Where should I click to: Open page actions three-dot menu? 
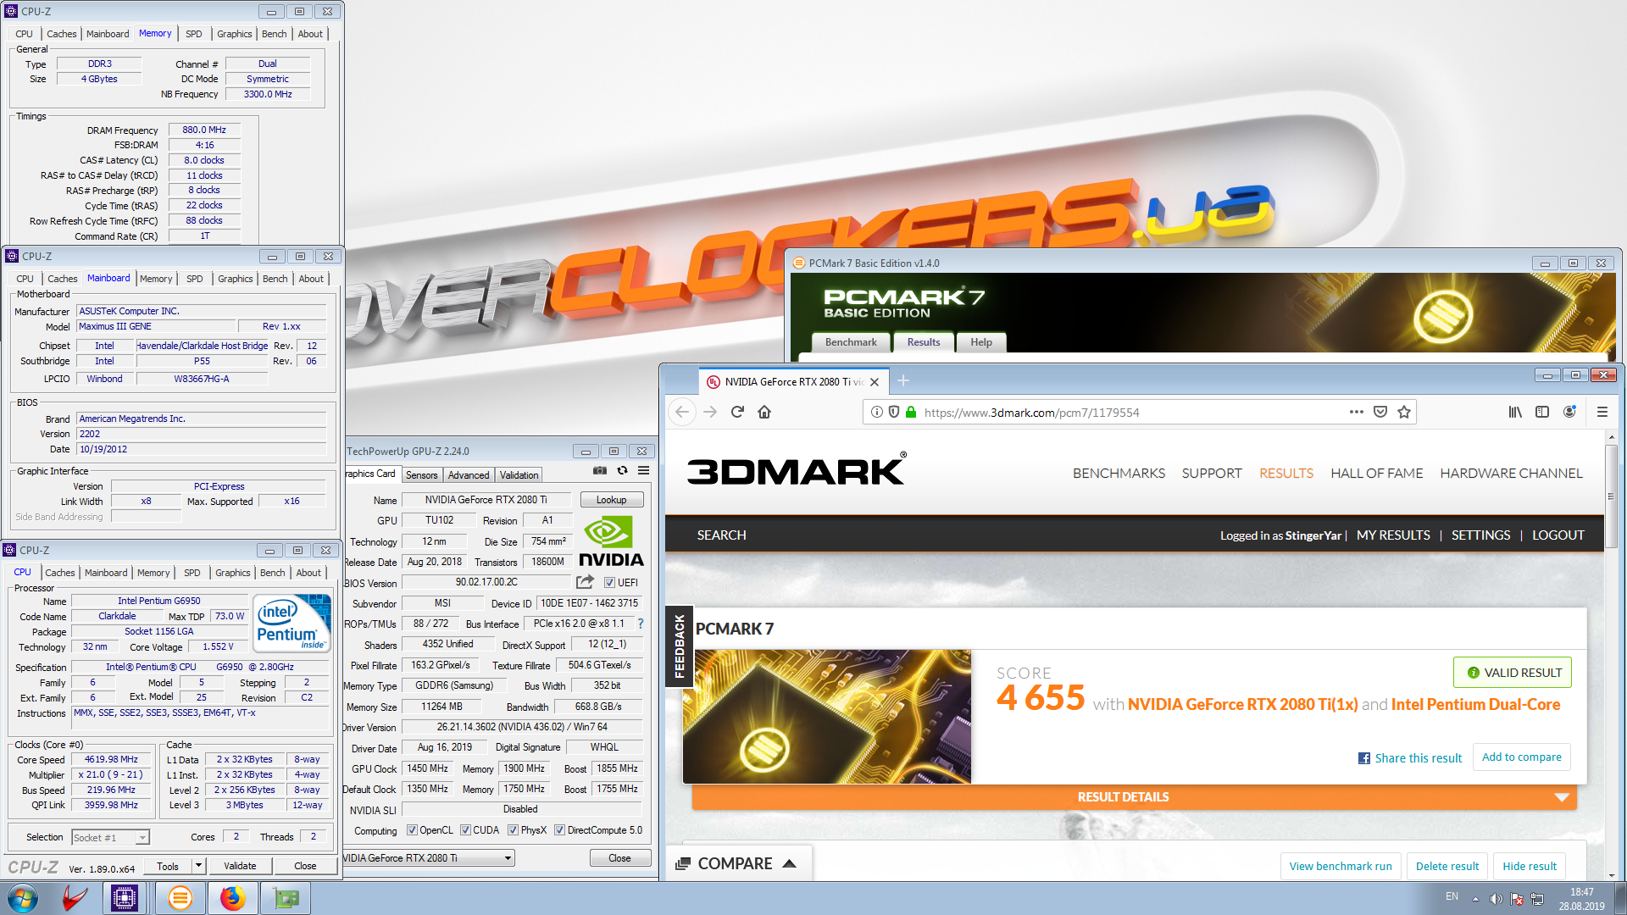point(1357,413)
